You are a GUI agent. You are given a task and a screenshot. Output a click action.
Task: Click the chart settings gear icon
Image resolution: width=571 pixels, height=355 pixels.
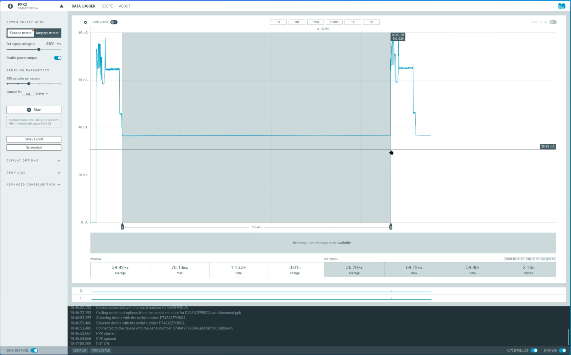click(x=85, y=22)
